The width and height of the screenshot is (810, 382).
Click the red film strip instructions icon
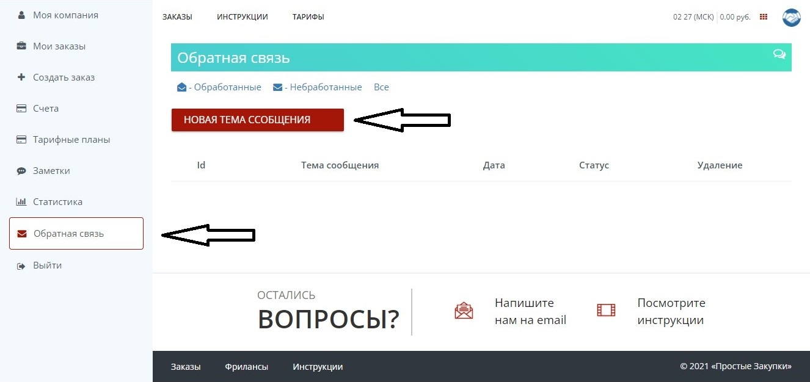(607, 311)
